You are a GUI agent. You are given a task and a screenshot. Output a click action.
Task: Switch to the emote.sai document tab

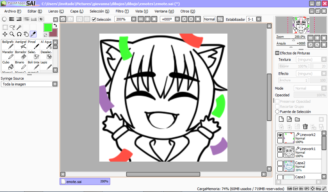pos(85,181)
